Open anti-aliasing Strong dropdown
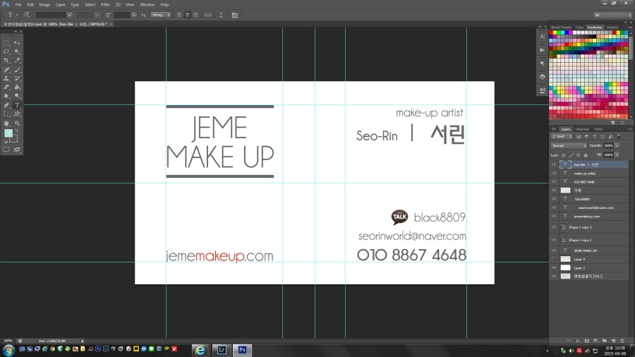The height and width of the screenshot is (357, 635). (161, 15)
